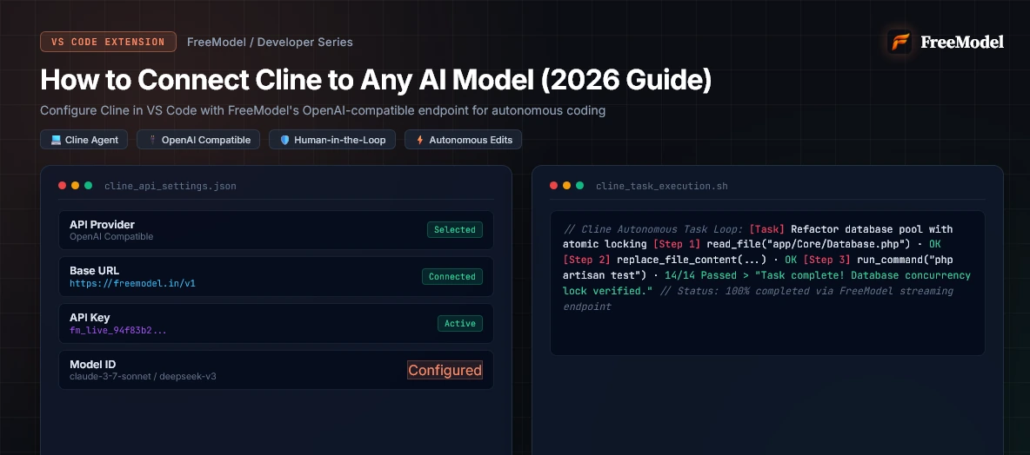Click the [Task] label in terminal code
The image size is (1030, 455).
click(x=767, y=229)
